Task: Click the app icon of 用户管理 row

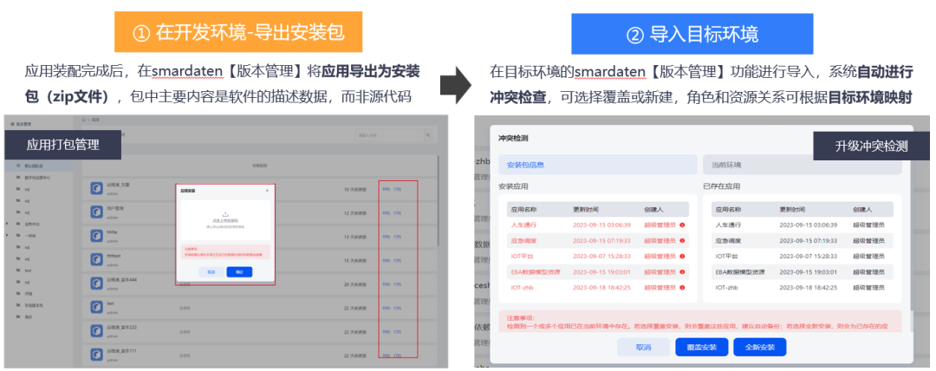Action: coord(97,212)
